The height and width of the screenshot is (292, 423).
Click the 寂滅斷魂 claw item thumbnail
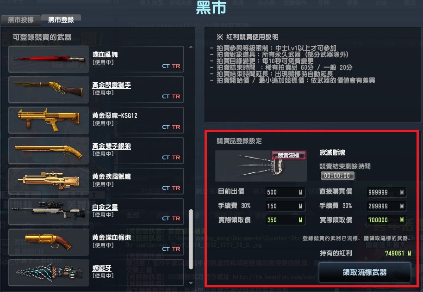coord(261,166)
